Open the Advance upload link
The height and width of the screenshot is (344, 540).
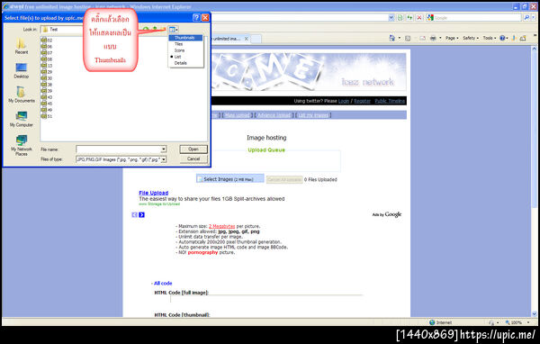coord(274,115)
